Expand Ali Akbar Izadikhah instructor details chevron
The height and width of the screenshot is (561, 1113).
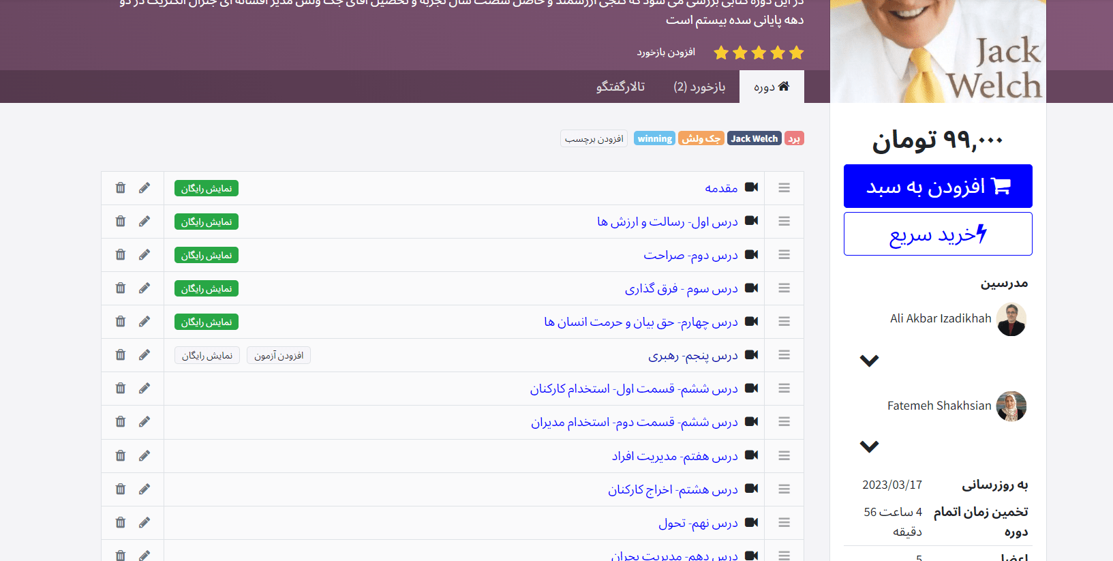(x=869, y=361)
